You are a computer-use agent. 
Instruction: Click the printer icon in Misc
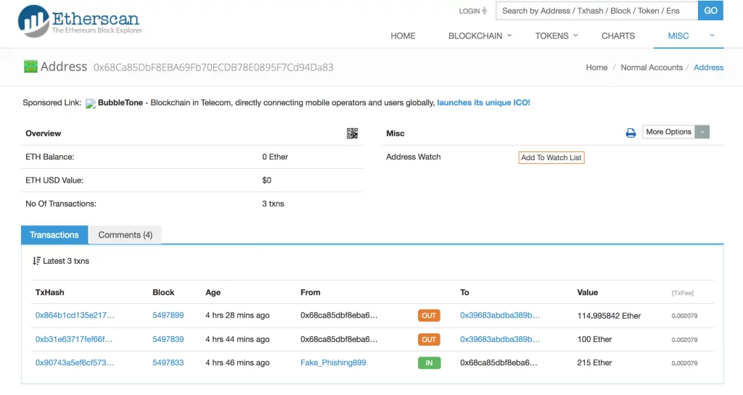631,133
